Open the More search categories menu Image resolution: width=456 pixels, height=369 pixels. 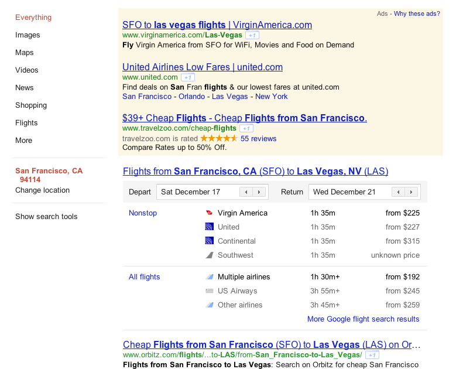click(24, 140)
